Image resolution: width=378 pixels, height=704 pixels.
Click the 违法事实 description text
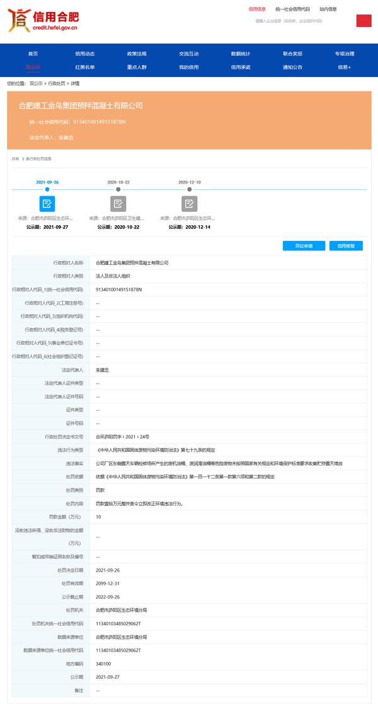tap(219, 464)
